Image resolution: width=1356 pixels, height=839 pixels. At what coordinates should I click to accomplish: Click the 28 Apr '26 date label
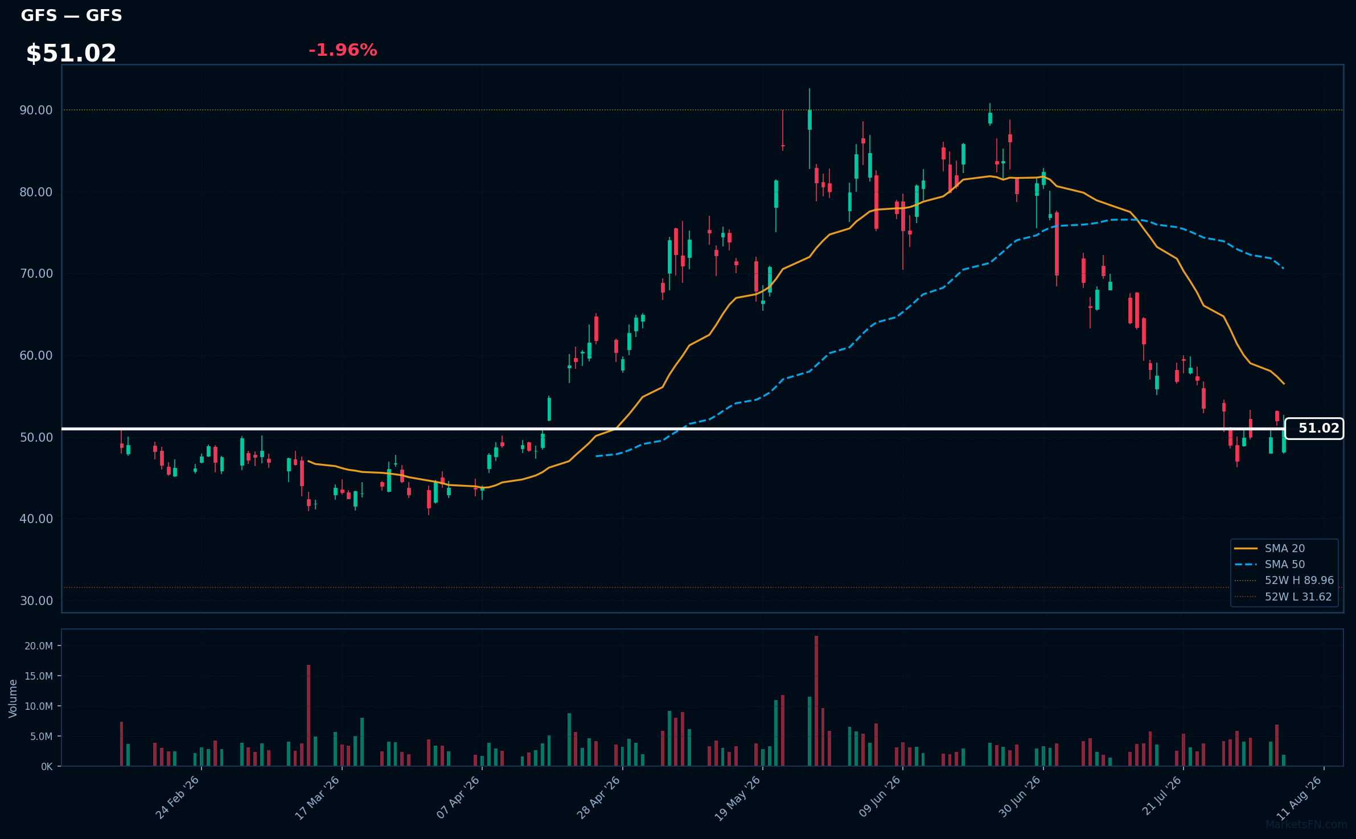pyautogui.click(x=598, y=797)
